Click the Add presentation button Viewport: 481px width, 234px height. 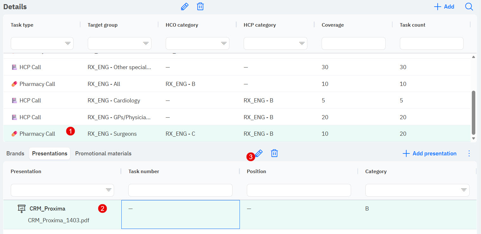point(430,153)
